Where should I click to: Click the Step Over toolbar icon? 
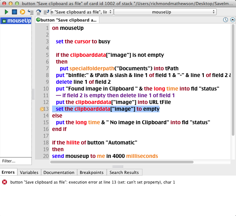(38, 12)
